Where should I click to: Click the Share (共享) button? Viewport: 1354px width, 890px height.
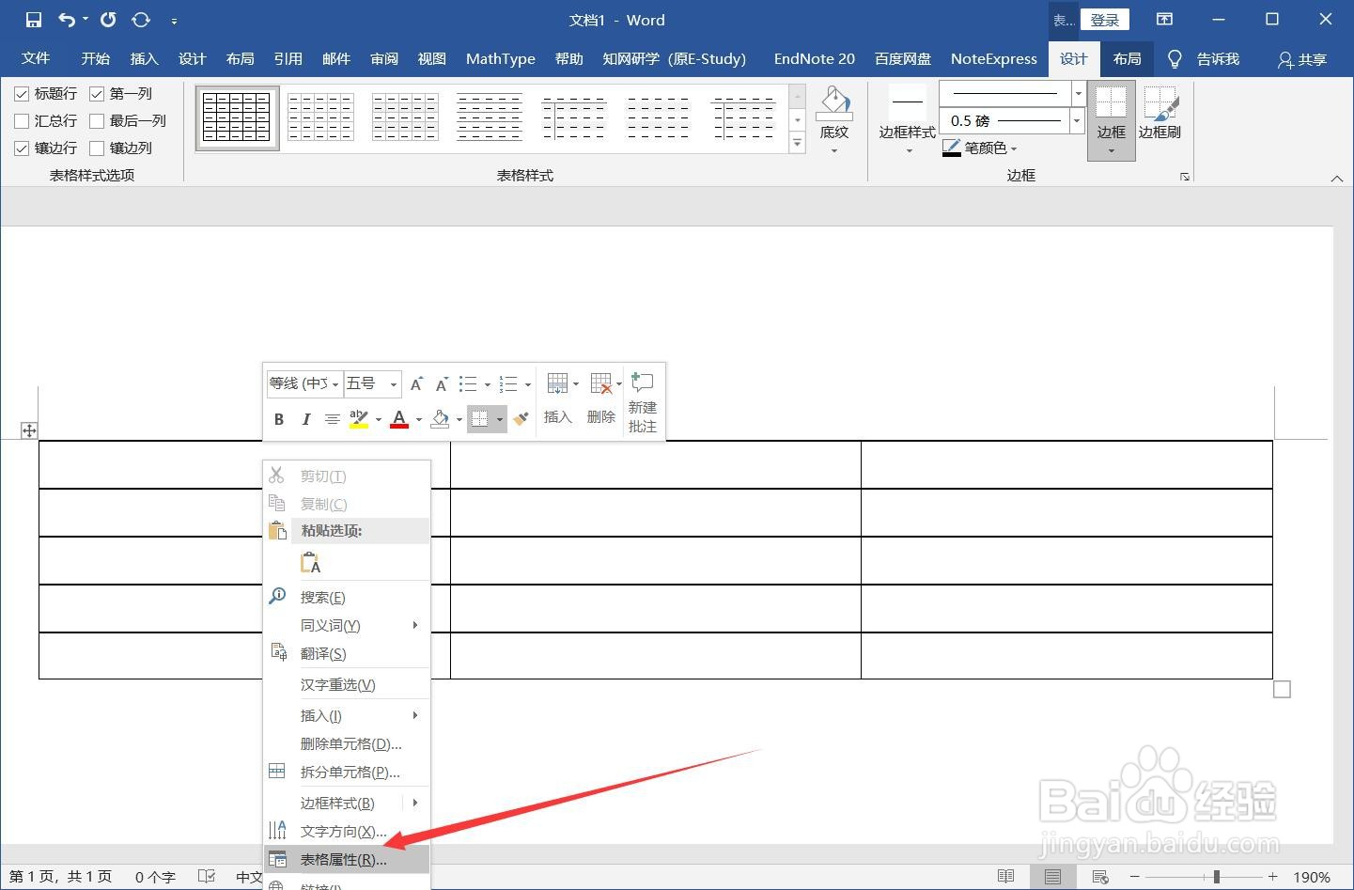click(1302, 59)
